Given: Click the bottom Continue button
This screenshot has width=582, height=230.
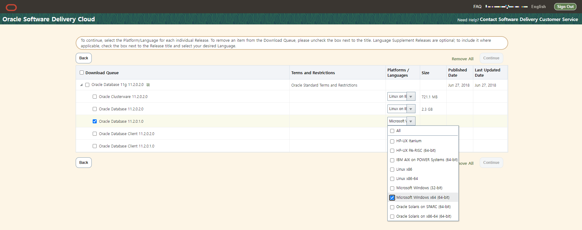Looking at the screenshot, I should click(x=491, y=163).
